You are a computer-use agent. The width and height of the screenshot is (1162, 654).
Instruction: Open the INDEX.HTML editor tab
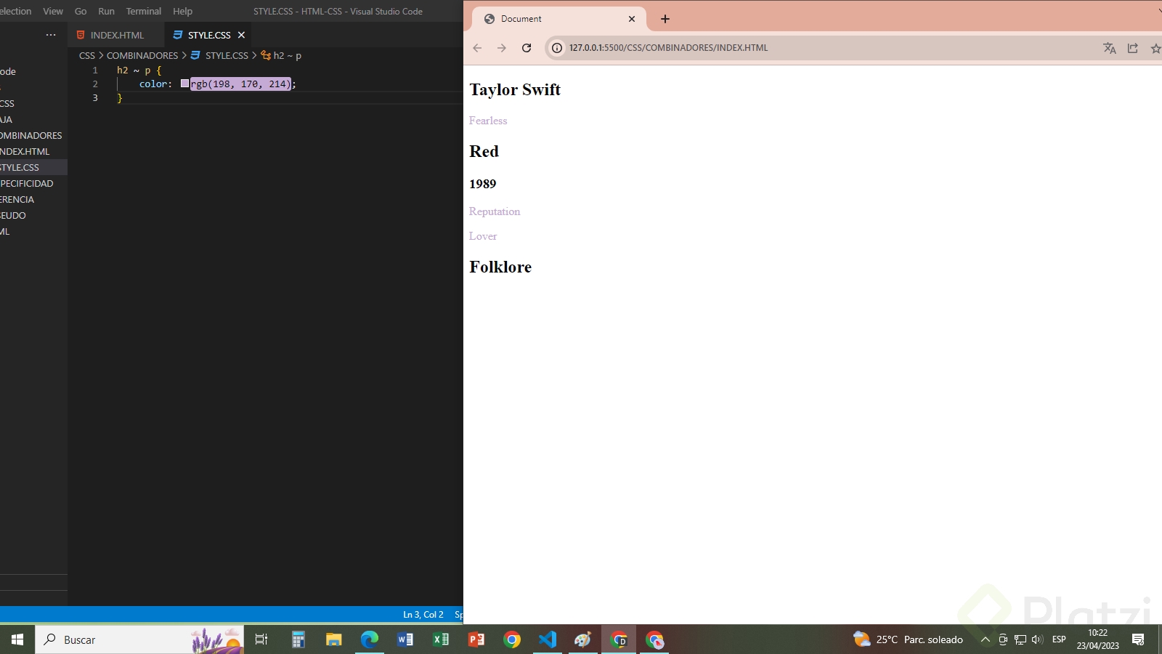coord(117,35)
